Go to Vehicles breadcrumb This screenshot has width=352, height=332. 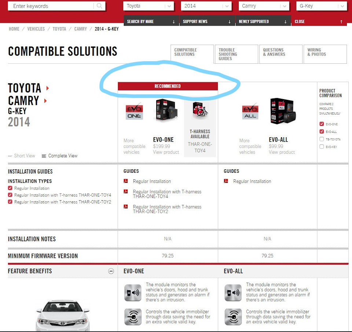click(x=36, y=29)
